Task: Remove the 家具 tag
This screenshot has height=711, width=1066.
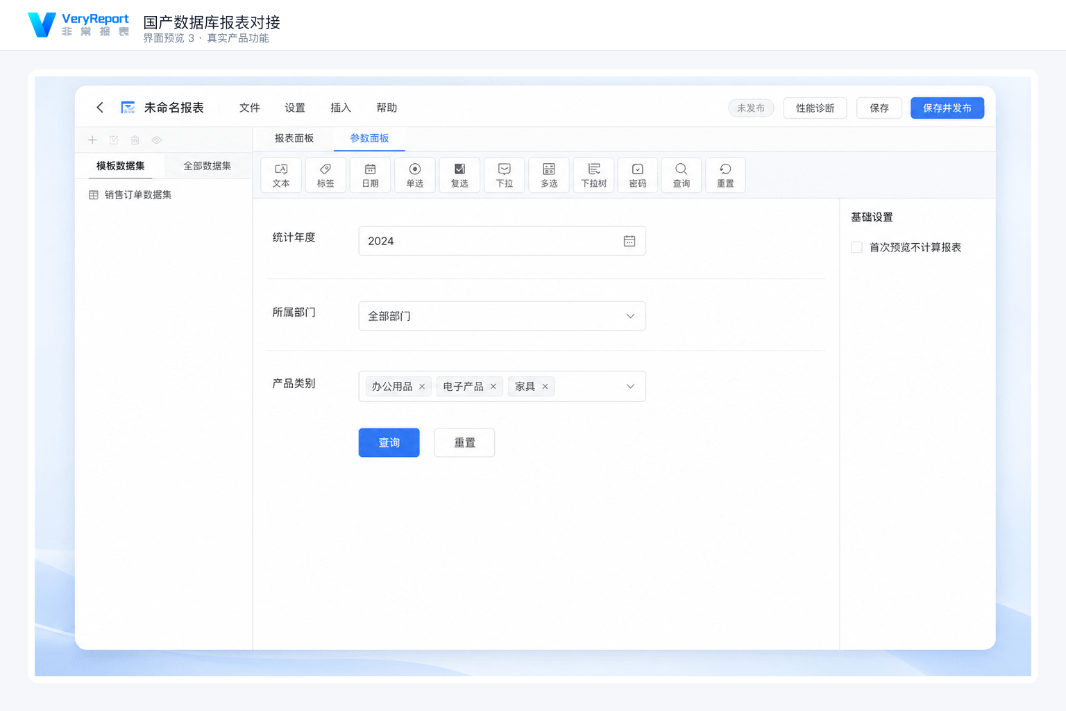Action: 545,387
